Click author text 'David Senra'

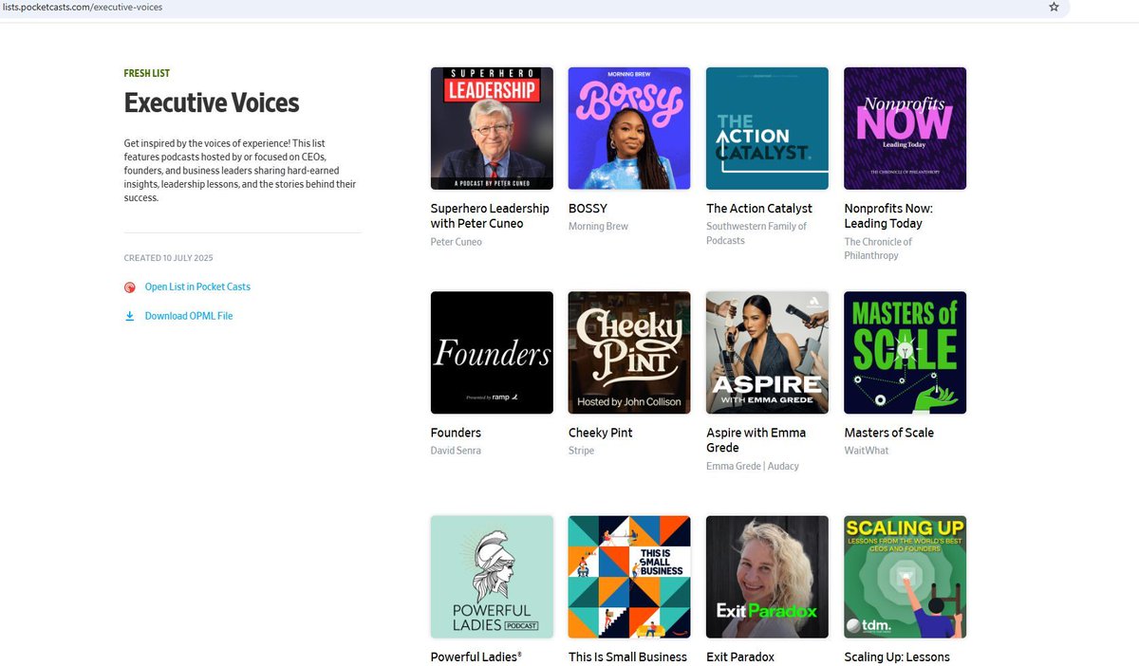click(x=456, y=451)
